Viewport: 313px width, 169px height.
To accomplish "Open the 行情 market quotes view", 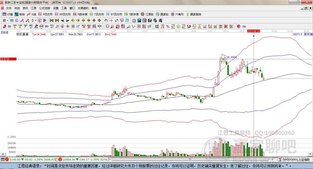I will (x=7, y=14).
